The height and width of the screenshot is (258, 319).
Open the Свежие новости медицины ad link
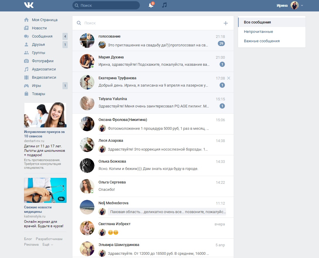(x=38, y=209)
